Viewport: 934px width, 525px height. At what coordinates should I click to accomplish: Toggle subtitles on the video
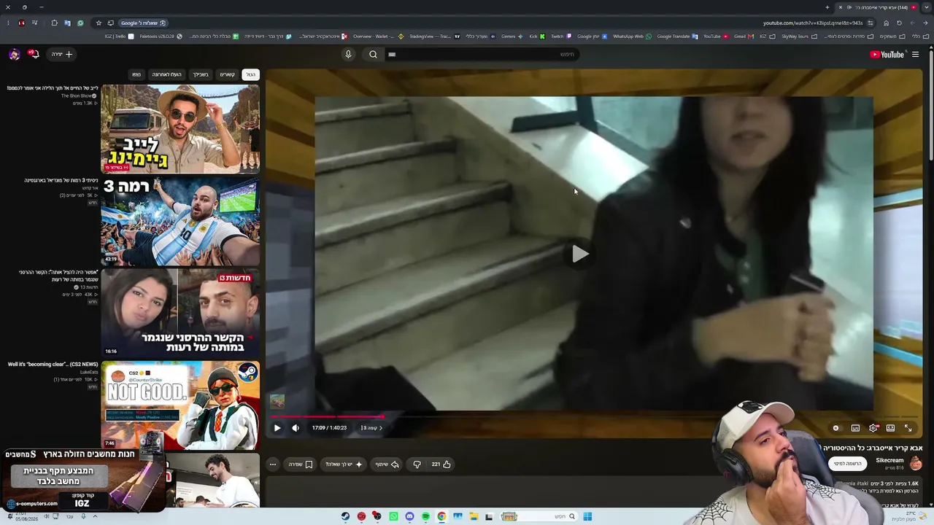(x=855, y=428)
